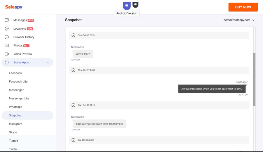Select Instagram from social apps list

click(x=15, y=124)
